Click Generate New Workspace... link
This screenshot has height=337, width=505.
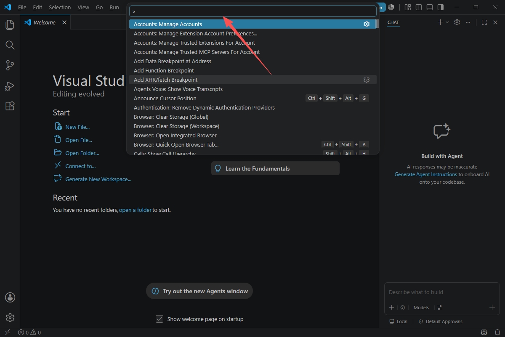click(x=98, y=179)
